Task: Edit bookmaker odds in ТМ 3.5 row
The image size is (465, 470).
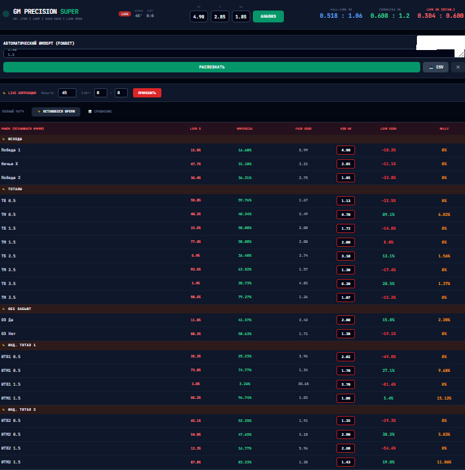Action: (346, 298)
